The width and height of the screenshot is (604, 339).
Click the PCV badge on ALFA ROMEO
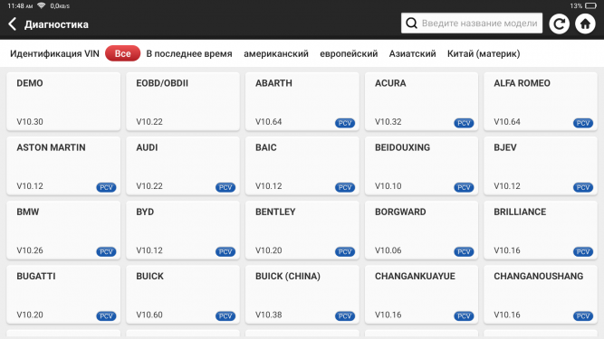click(x=583, y=123)
